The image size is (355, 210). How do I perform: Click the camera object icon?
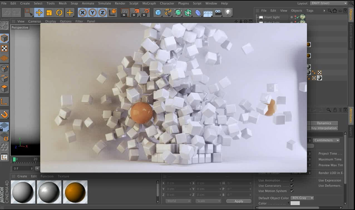point(218,12)
